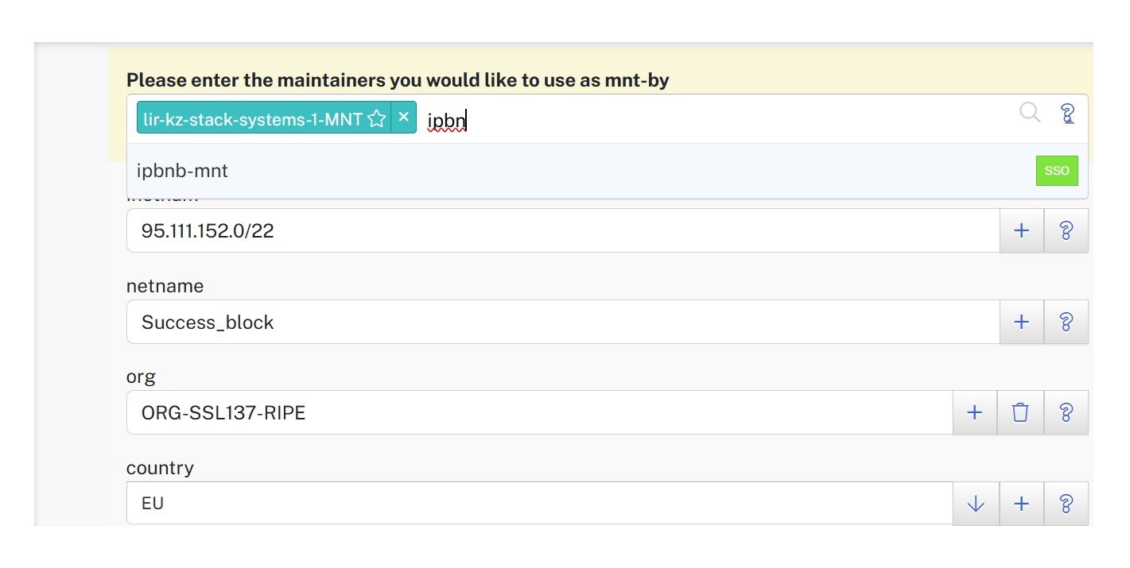1130x568 pixels.
Task: Delete the org attribute using the trash icon
Action: click(1020, 412)
